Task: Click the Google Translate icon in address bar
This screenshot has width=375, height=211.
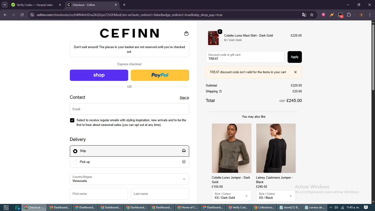Action: pyautogui.click(x=304, y=15)
